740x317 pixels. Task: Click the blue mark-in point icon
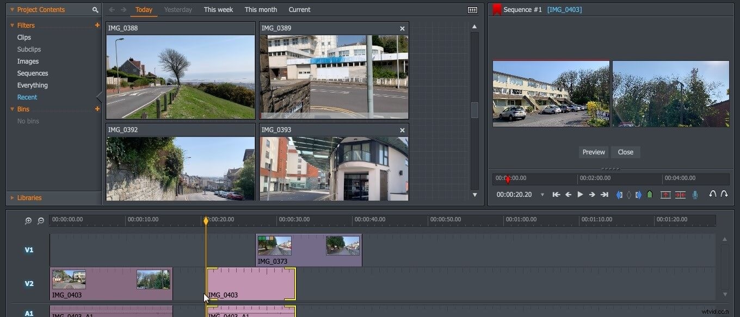point(619,194)
